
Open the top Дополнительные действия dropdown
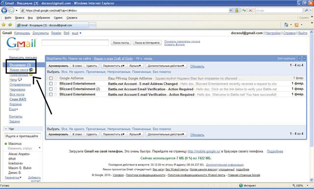click(x=166, y=66)
